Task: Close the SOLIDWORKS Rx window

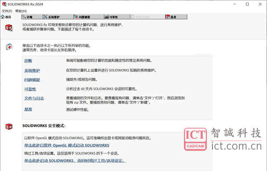Action: [x=260, y=4]
